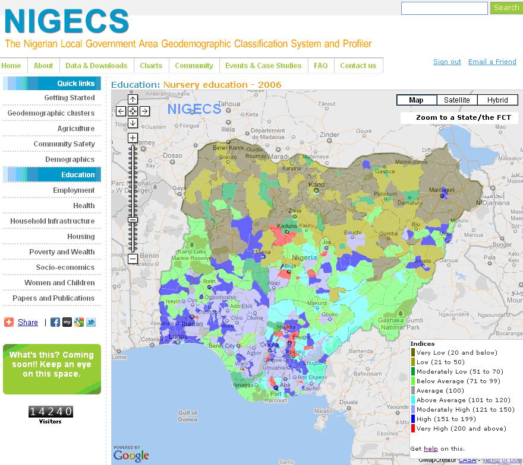Open the About menu item
The width and height of the screenshot is (523, 465).
click(x=43, y=66)
